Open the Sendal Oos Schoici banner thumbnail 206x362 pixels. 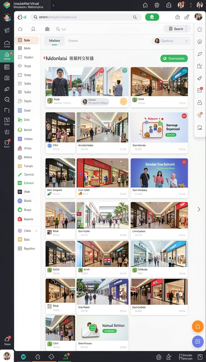point(159,173)
